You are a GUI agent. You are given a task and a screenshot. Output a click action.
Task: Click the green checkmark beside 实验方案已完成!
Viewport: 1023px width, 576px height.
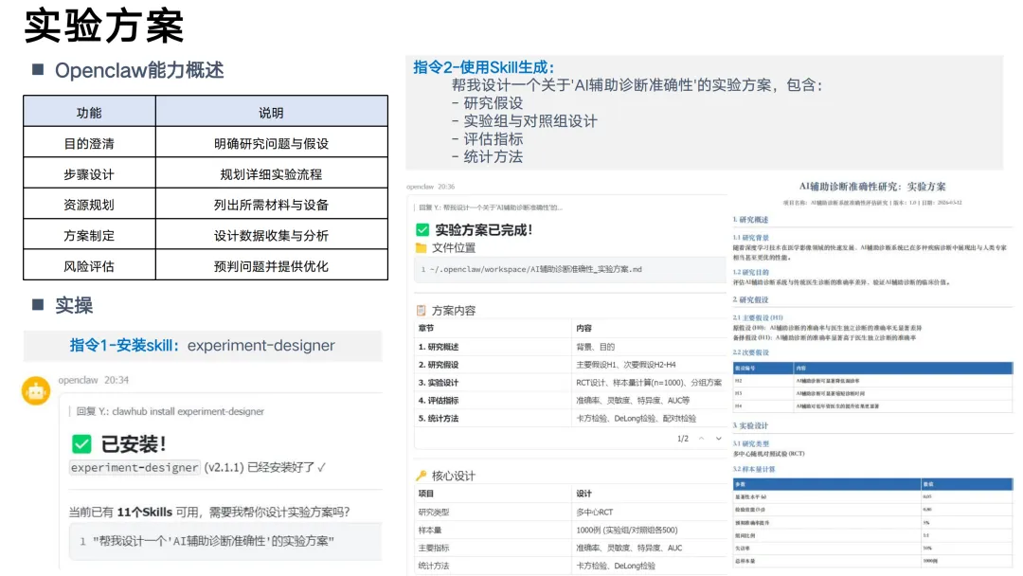coord(422,229)
